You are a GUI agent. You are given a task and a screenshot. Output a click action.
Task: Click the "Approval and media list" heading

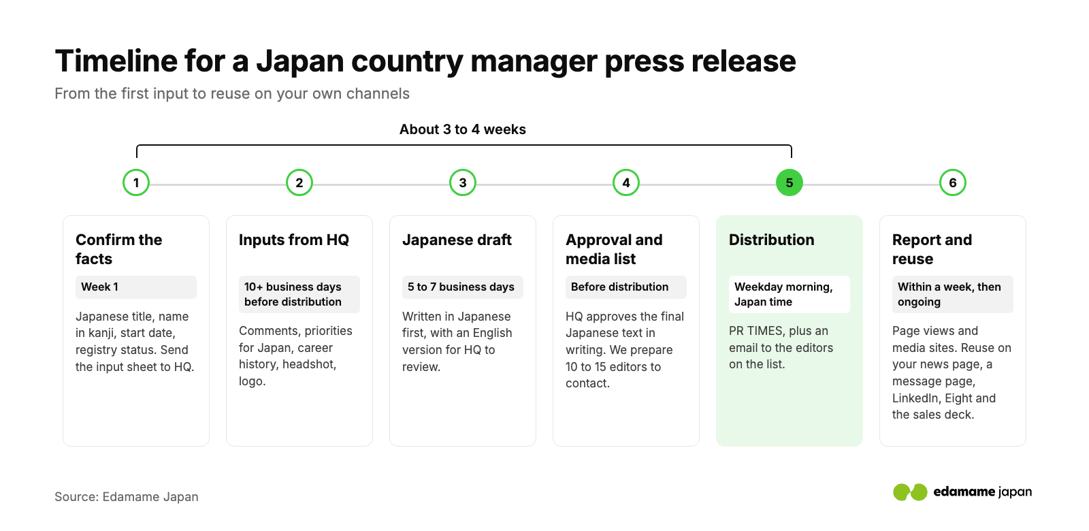(x=614, y=249)
